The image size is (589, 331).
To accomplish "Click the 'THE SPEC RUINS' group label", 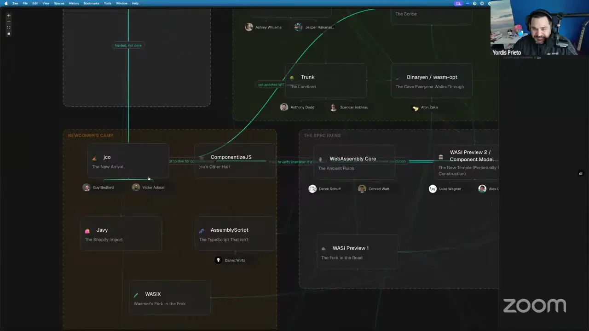I will 322,136.
